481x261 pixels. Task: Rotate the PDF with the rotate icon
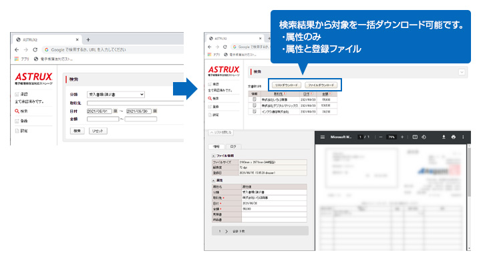(424, 137)
